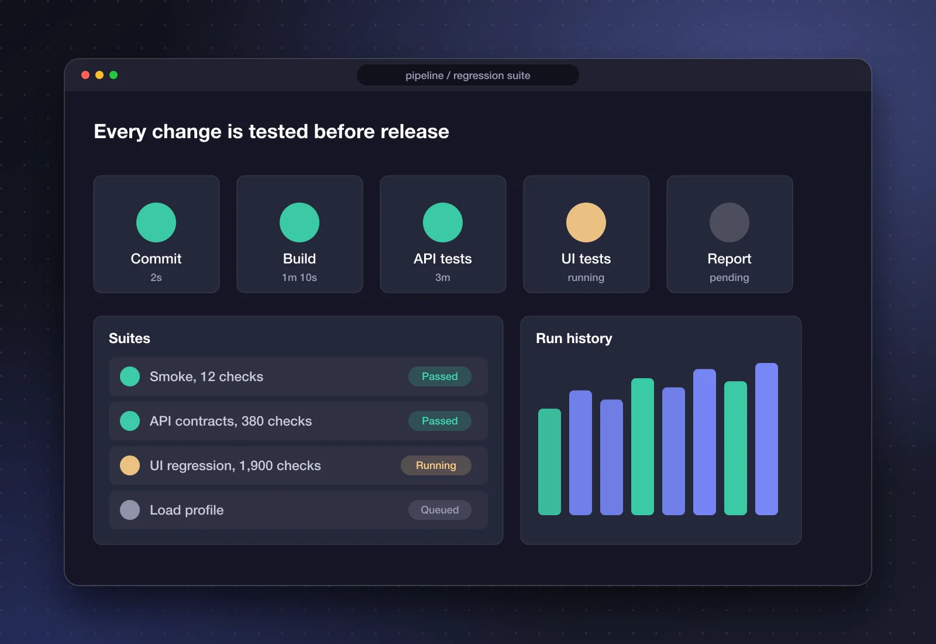Click the gray dot beside Load profile
Viewport: 936px width, 644px height.
coord(130,510)
